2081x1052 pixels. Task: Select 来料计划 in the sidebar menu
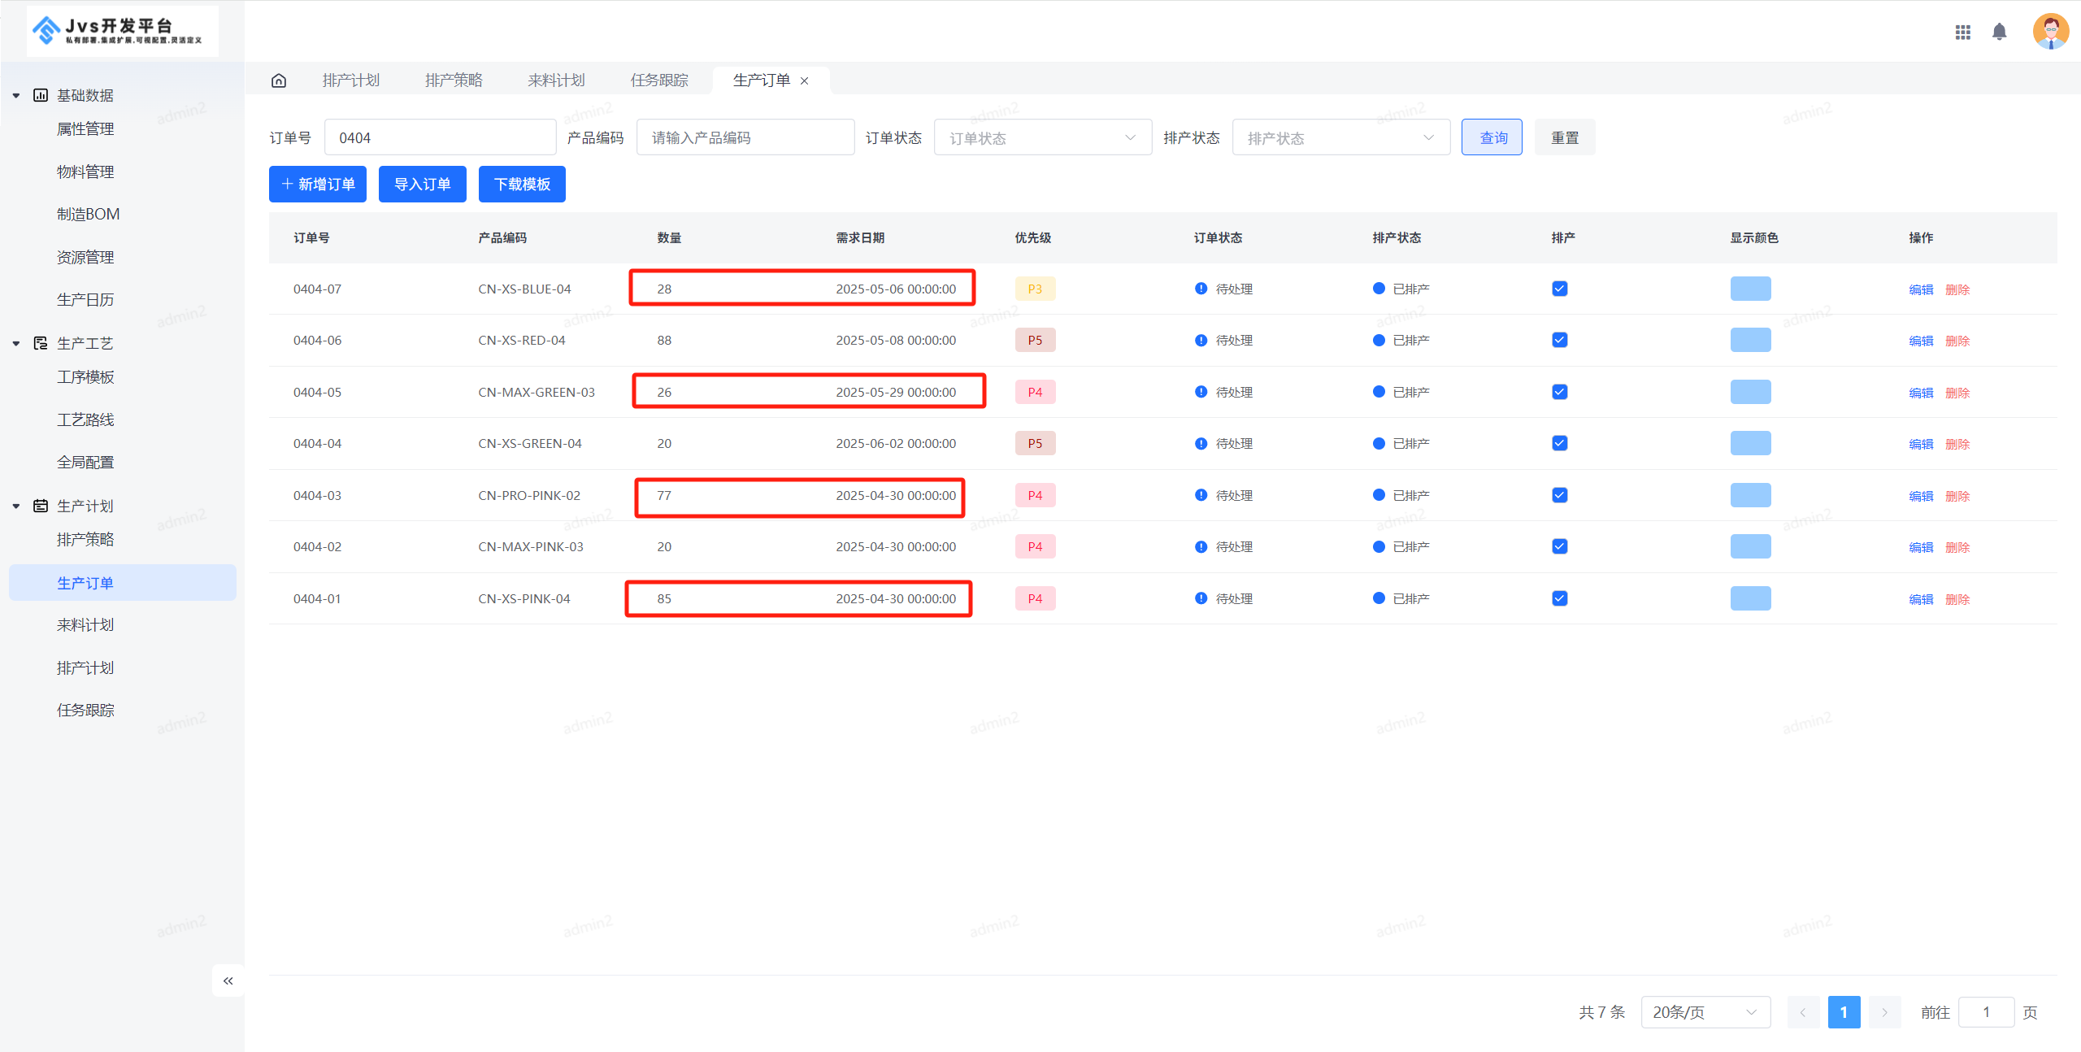point(85,624)
